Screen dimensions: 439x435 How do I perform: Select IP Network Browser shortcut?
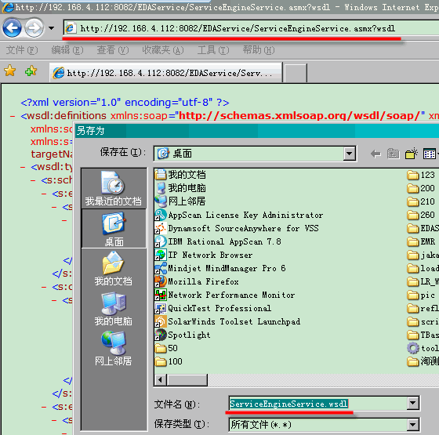[x=204, y=255]
